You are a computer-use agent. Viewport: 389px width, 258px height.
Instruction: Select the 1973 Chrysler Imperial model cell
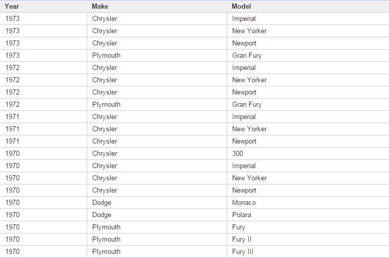[x=308, y=18]
